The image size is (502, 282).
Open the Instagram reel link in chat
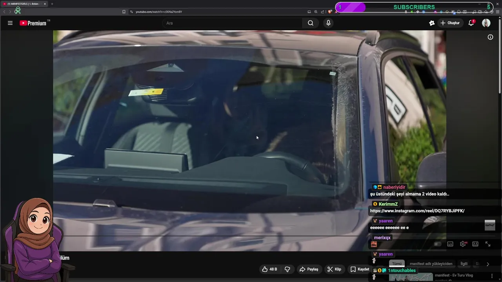tap(417, 211)
